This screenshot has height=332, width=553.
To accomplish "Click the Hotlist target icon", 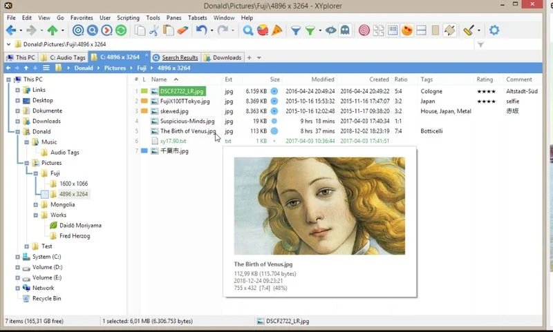I will pos(78,30).
